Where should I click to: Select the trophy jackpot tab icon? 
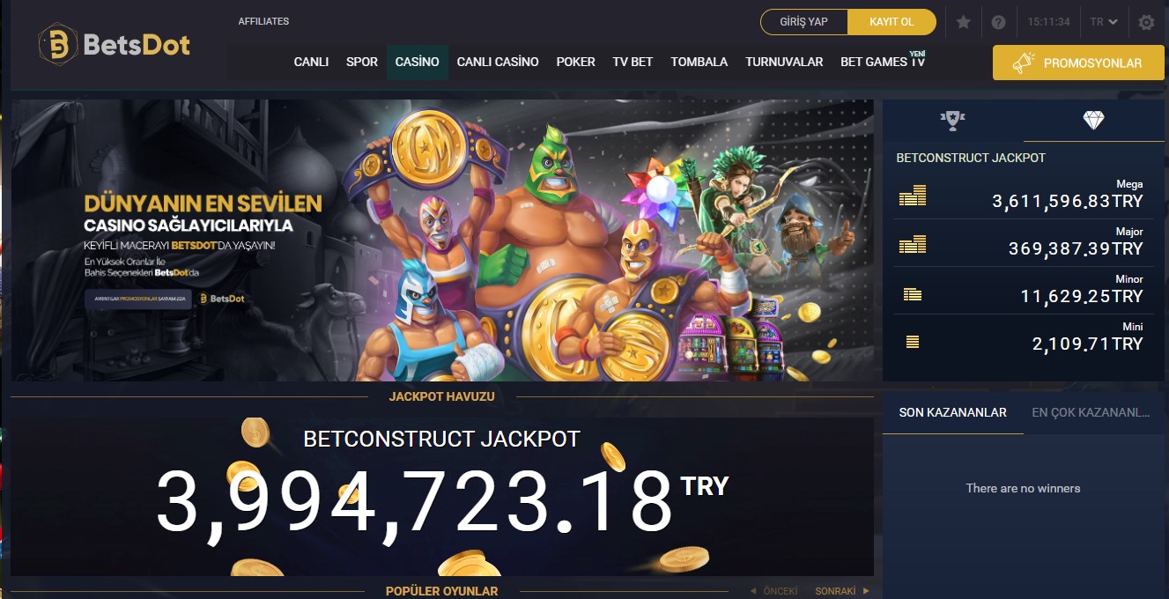[x=952, y=120]
